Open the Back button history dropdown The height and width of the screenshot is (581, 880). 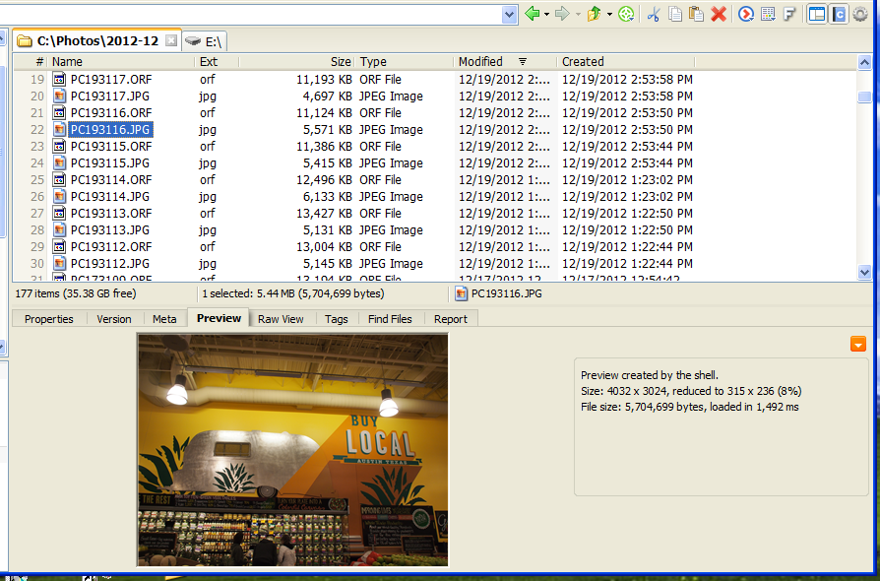(x=545, y=14)
